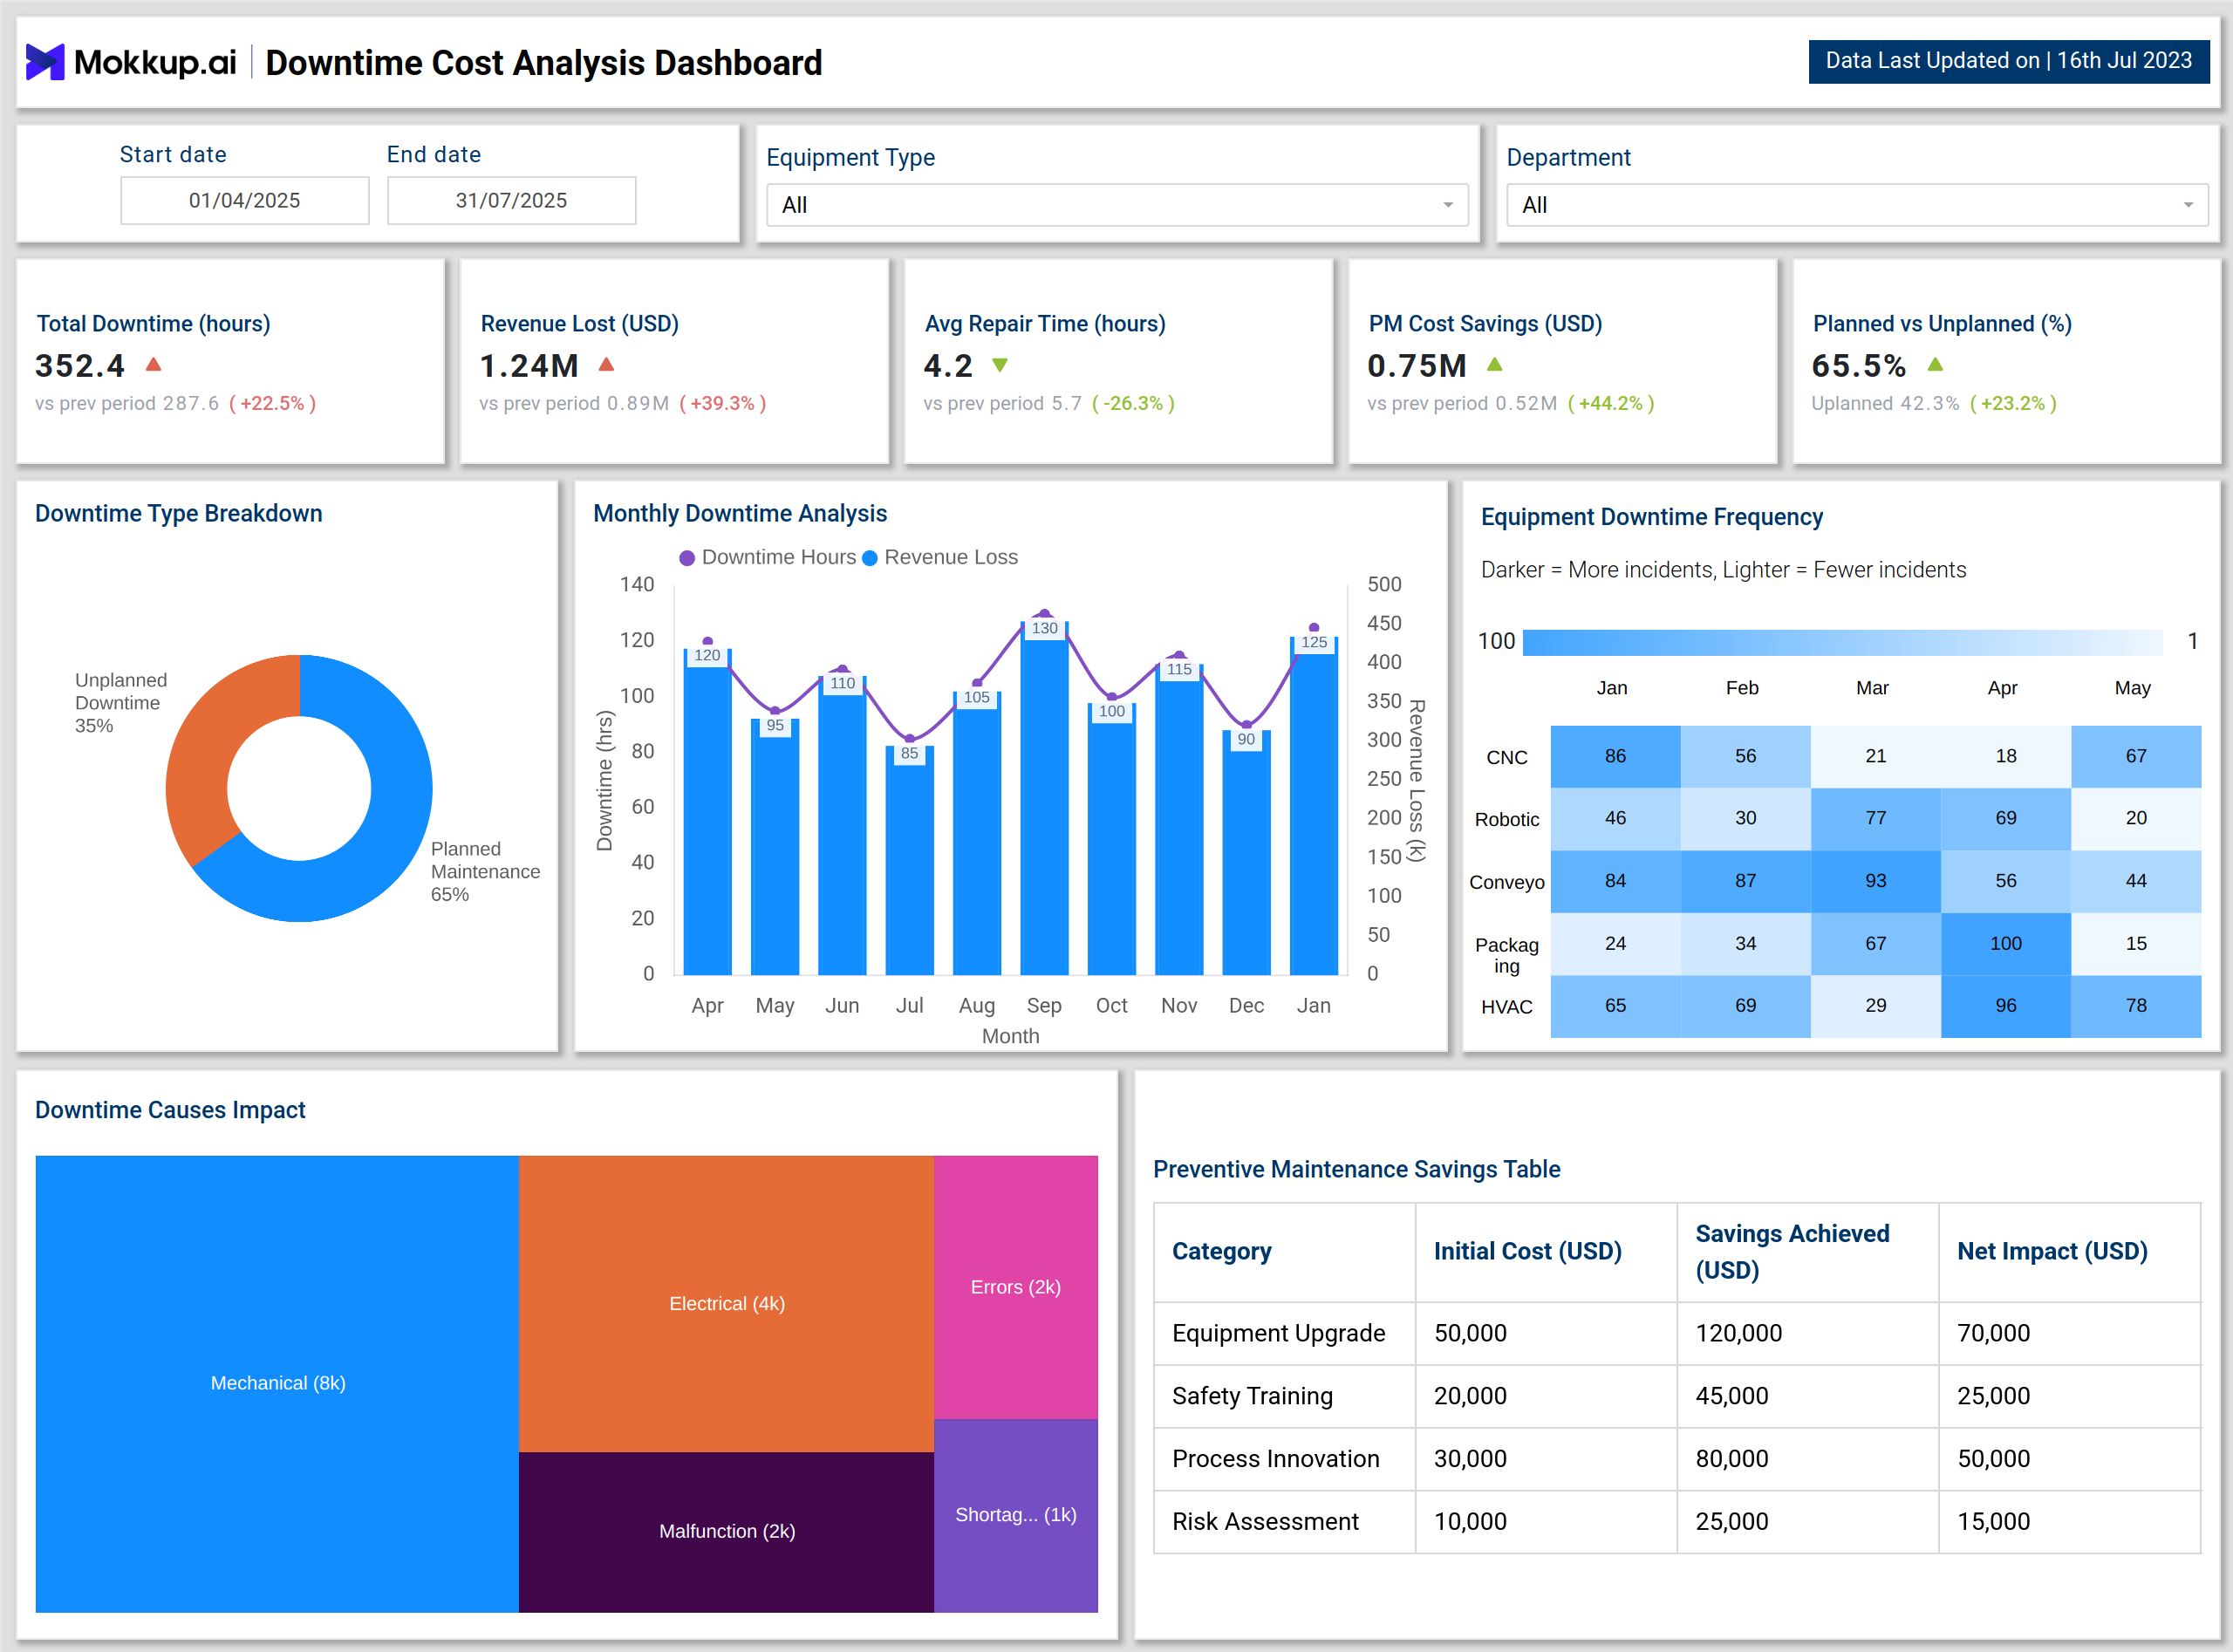
Task: Click the Downtime Causes Impact heading
Action: [170, 1111]
